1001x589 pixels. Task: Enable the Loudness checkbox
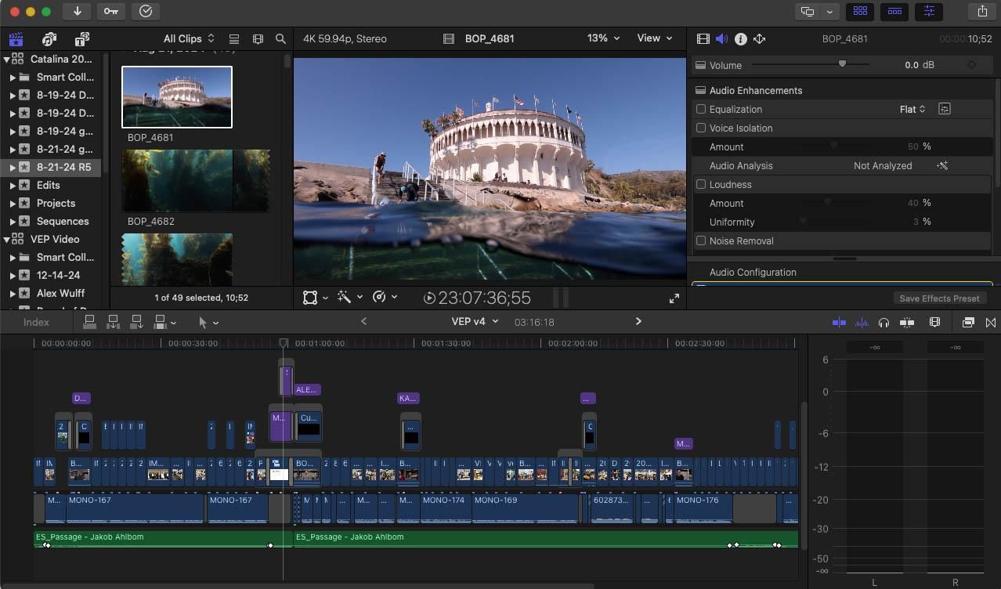pyautogui.click(x=701, y=184)
